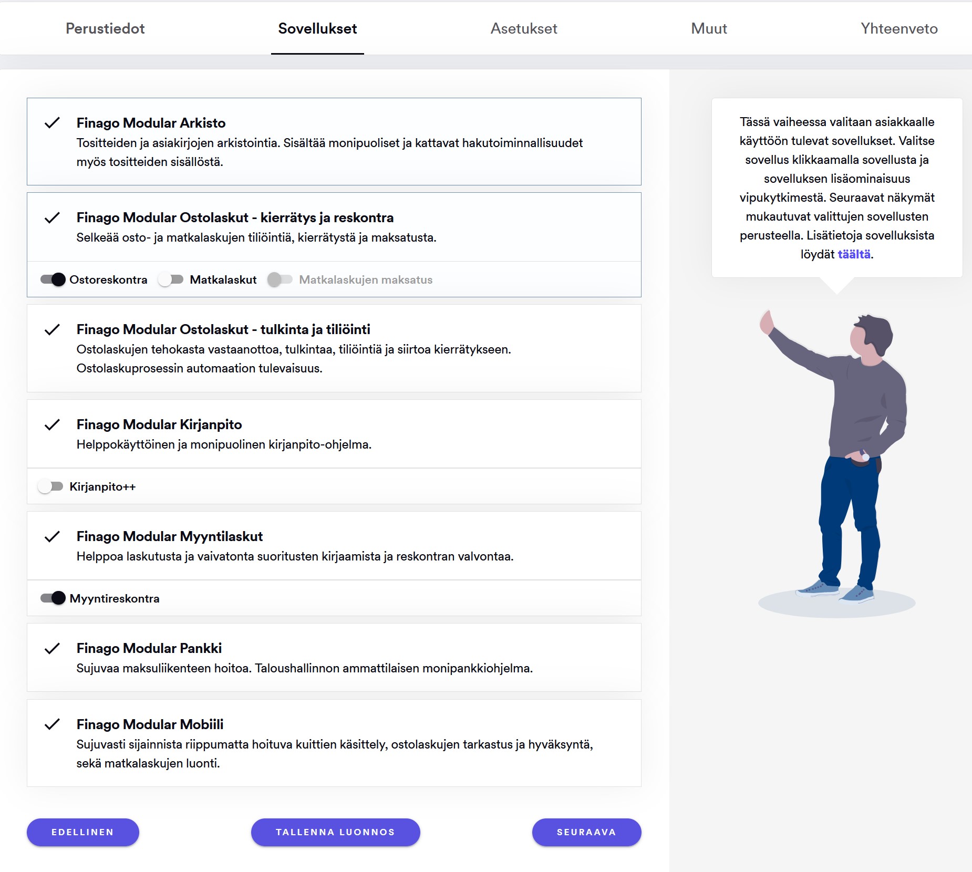Click the checkmark beside Finago Modular Mobiili
This screenshot has width=972, height=872.
(52, 724)
